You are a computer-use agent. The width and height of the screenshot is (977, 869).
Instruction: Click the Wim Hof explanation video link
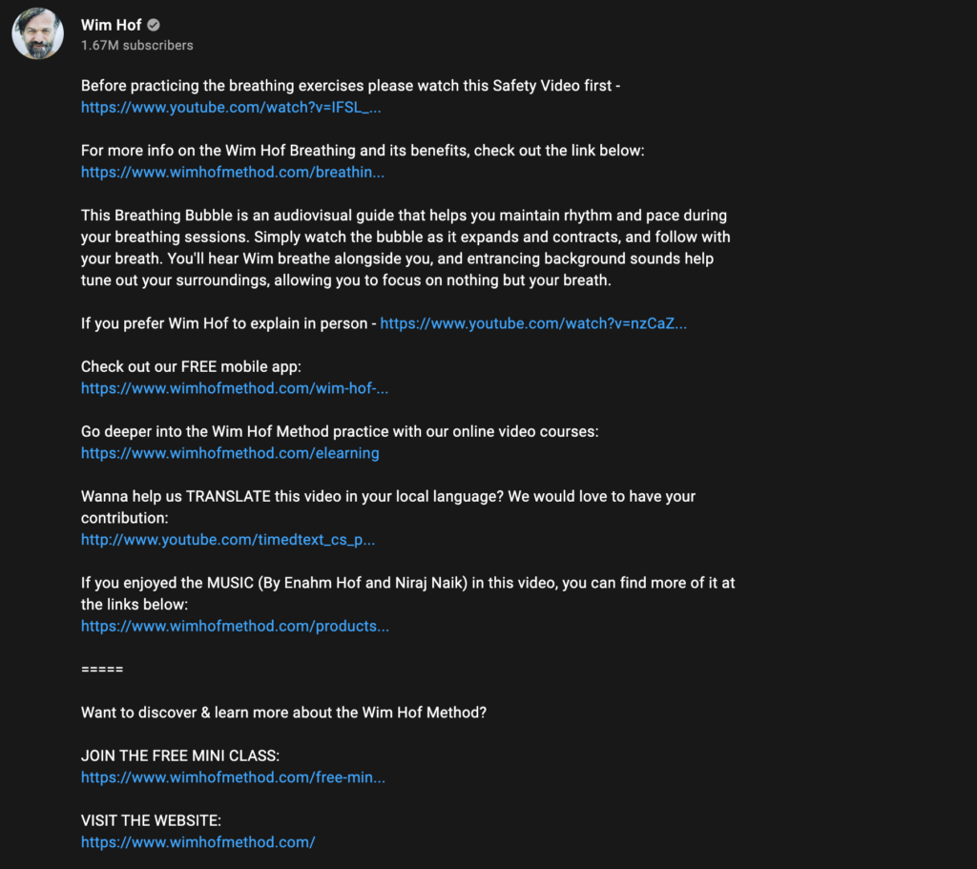[x=532, y=323]
